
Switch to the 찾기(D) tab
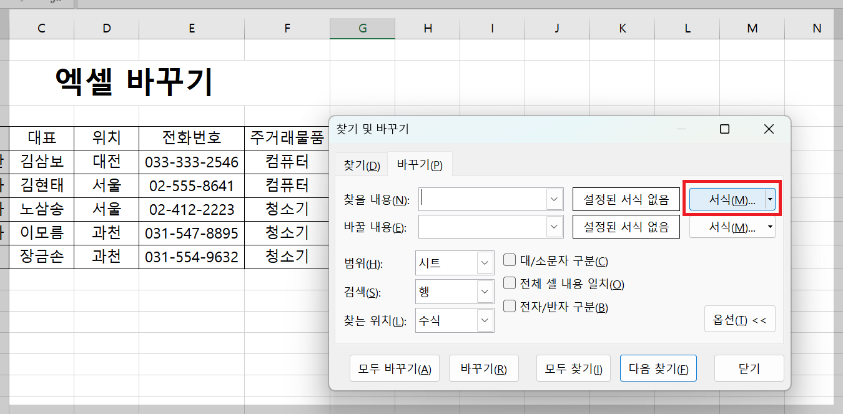click(x=361, y=164)
